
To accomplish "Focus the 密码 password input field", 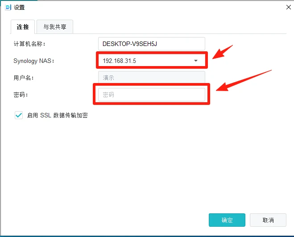I will tap(152, 95).
